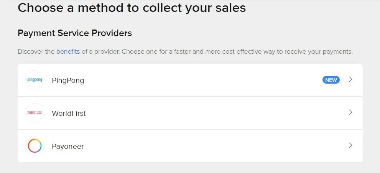Click the 'Choose a method' page title
This screenshot has height=173, width=380.
tap(132, 8)
